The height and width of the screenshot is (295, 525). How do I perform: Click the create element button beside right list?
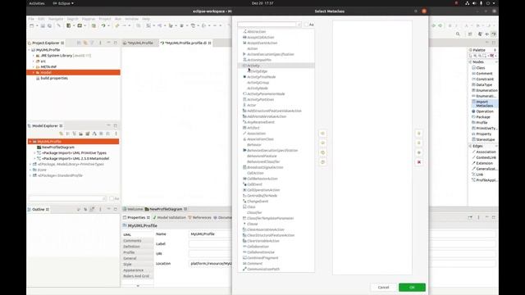pos(419,152)
